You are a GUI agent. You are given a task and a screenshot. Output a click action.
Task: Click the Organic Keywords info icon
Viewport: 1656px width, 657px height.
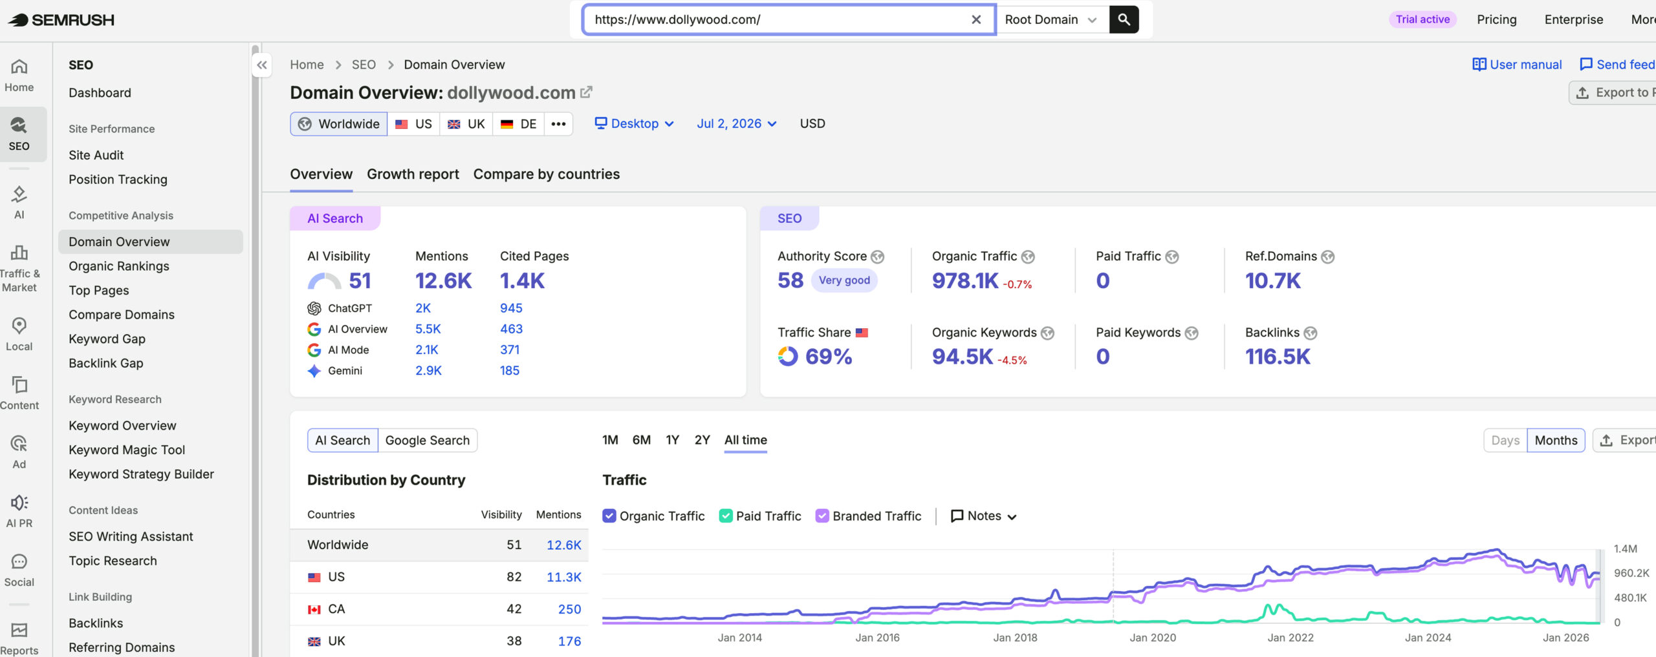coord(1047,333)
